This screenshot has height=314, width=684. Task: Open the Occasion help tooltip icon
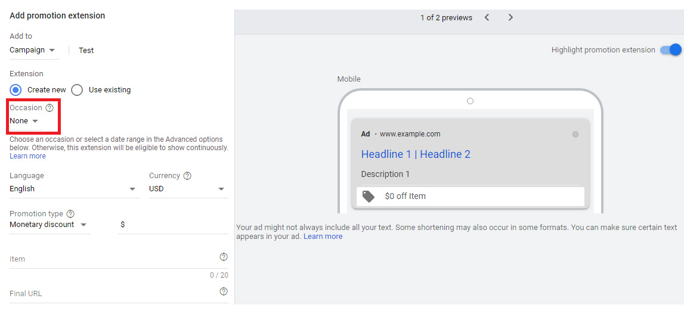coord(49,108)
